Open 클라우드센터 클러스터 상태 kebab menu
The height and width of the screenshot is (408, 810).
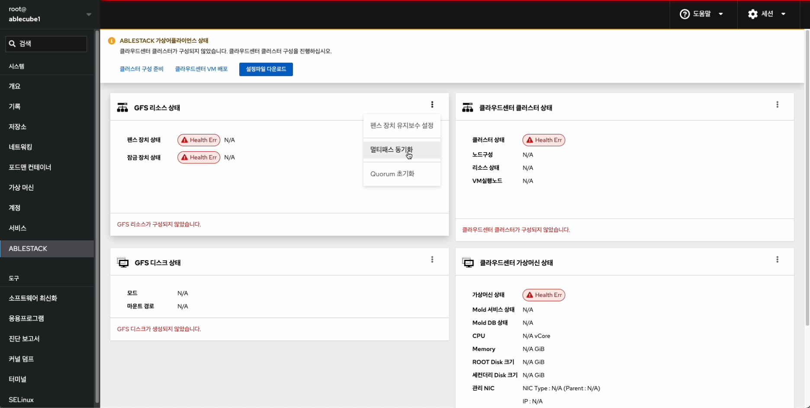777,105
